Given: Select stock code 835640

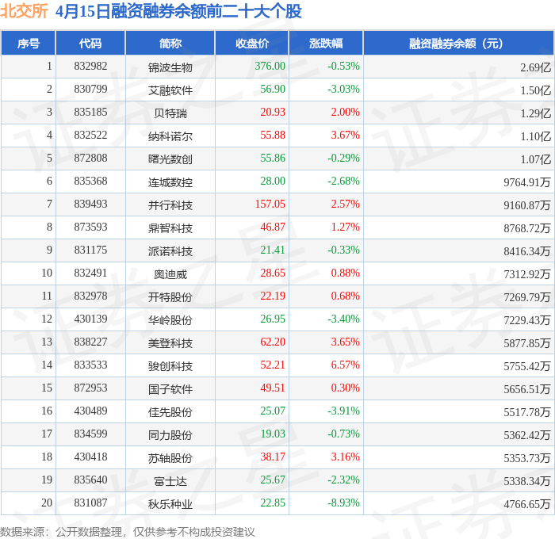Looking at the screenshot, I should coord(90,480).
